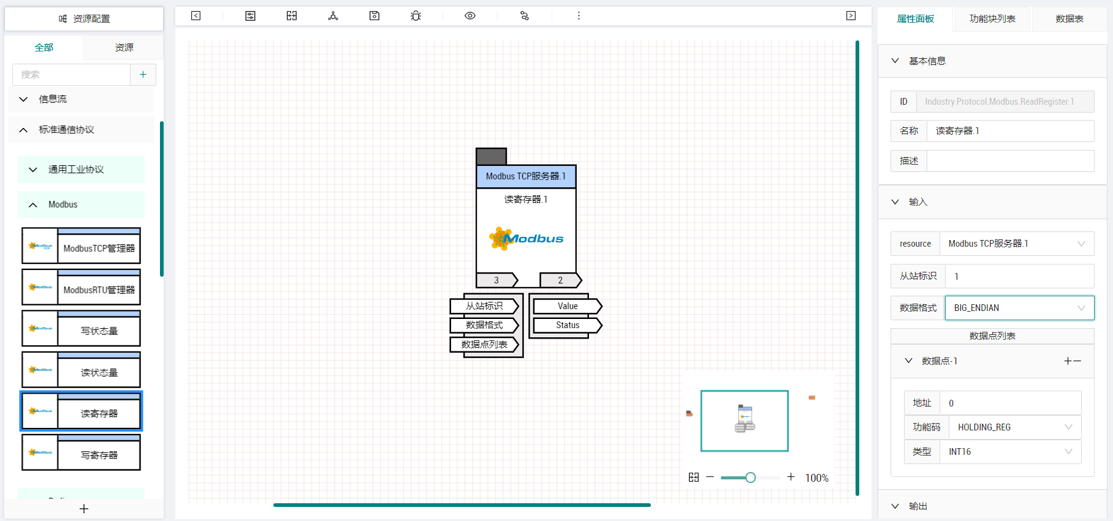Select the 读状态量 block in the library
This screenshot has width=1113, height=521.
(x=82, y=370)
